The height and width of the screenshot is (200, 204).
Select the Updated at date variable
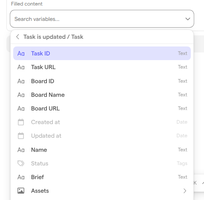pyautogui.click(x=102, y=136)
